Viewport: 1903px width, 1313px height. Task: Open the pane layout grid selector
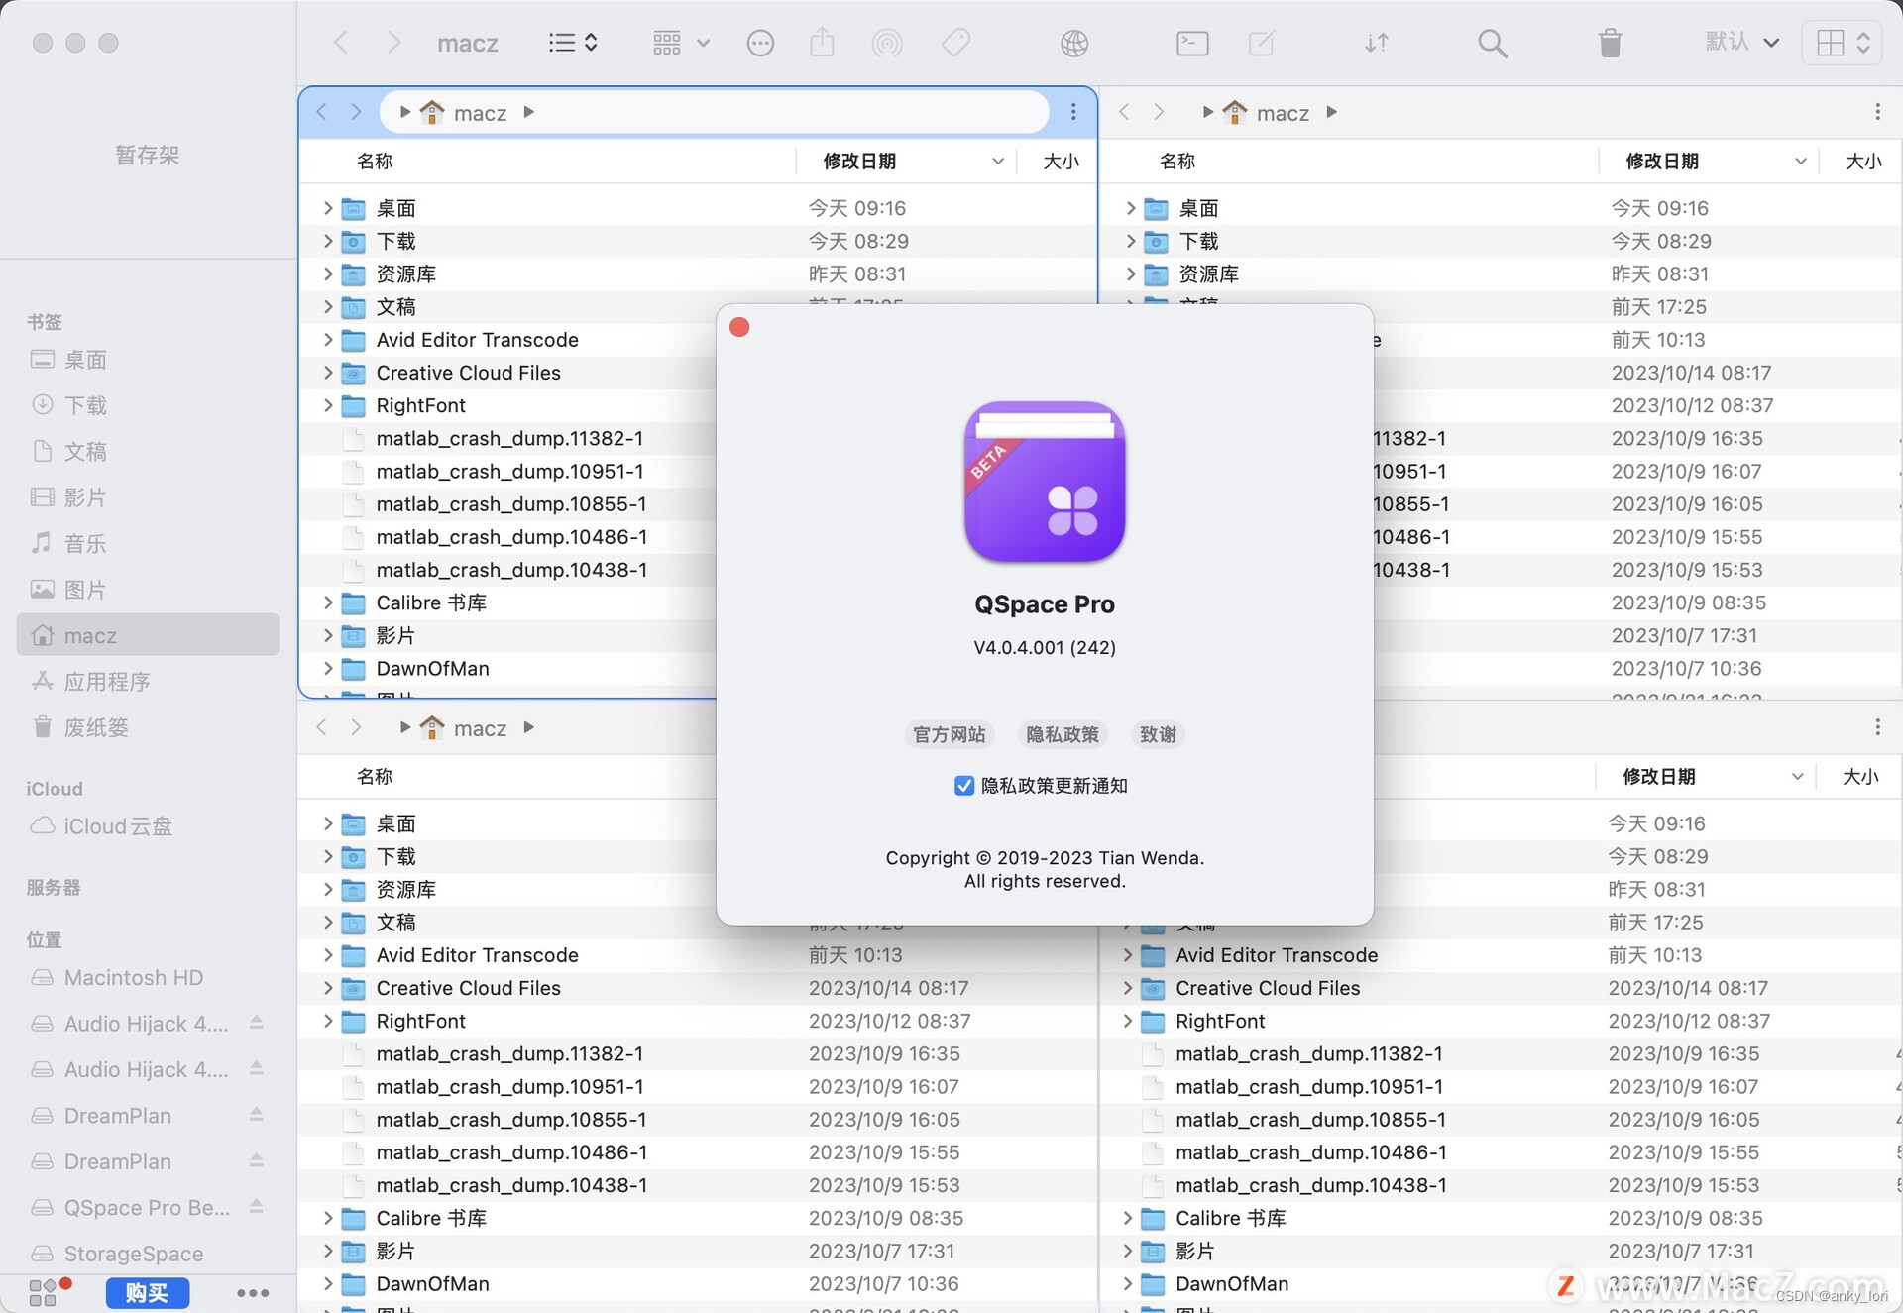click(1842, 43)
